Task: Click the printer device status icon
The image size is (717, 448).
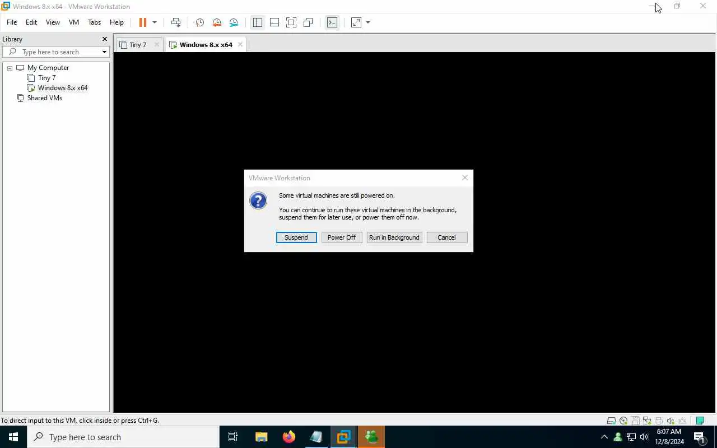Action: click(x=659, y=421)
